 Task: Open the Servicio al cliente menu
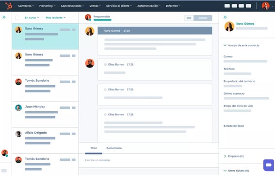click(119, 6)
